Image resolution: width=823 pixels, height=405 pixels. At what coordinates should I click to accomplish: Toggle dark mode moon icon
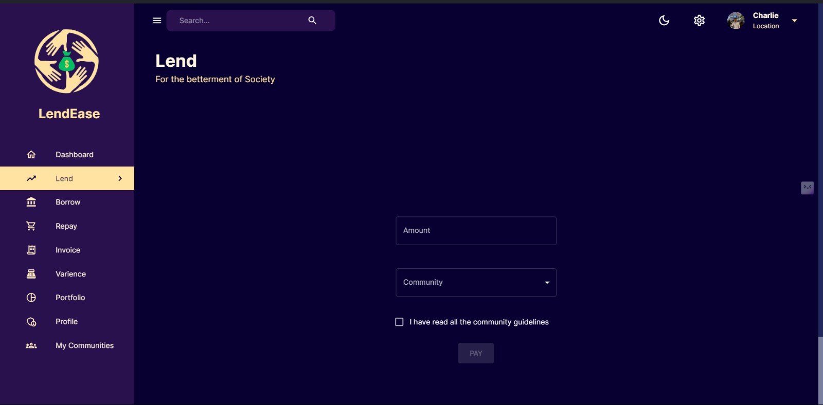664,21
